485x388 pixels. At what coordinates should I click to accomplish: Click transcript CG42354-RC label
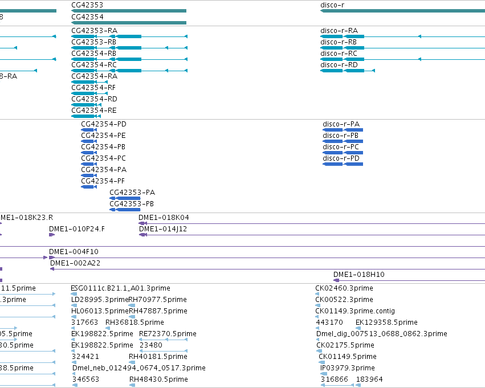(x=94, y=65)
